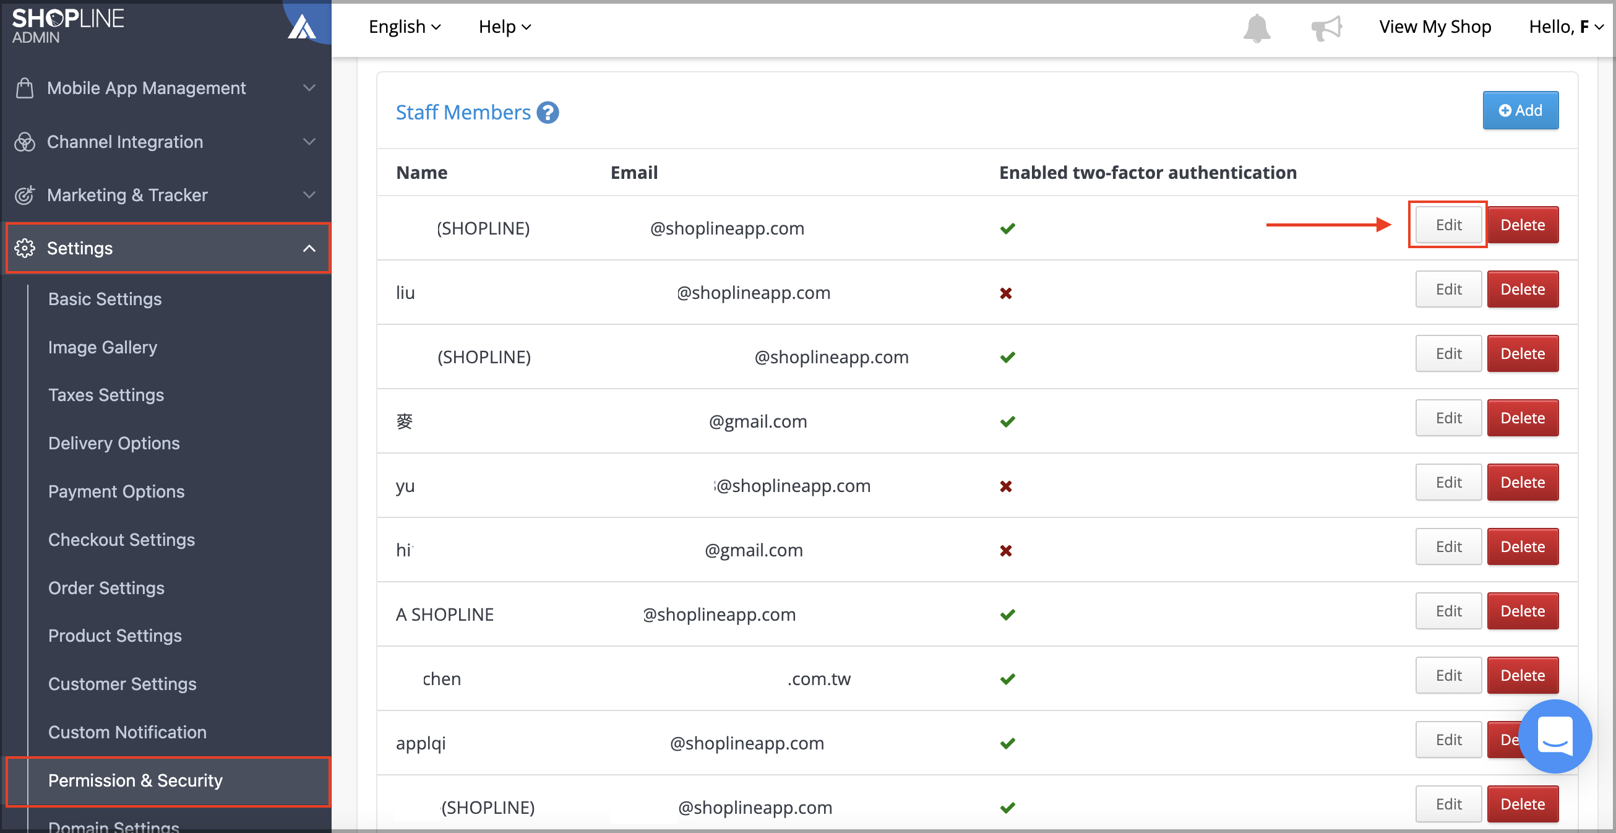
Task: Edit the first (SHOPLINE) staff member
Action: [1448, 225]
